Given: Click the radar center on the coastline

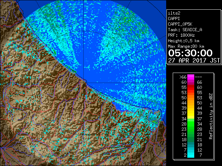Looking at the screenshot, I should tap(84, 83).
